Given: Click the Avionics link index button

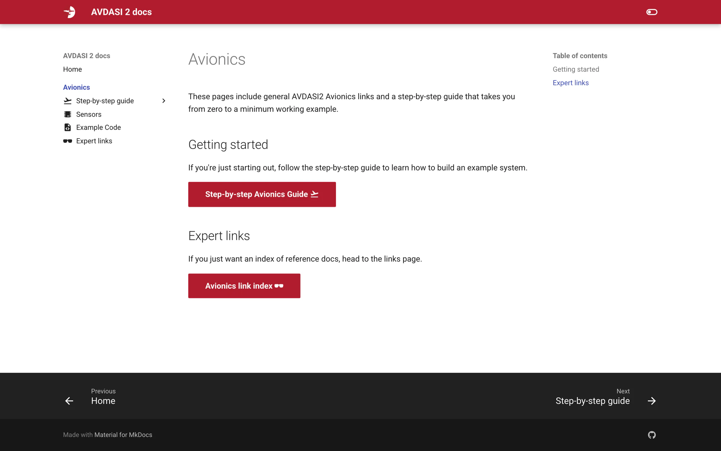Looking at the screenshot, I should pyautogui.click(x=244, y=286).
